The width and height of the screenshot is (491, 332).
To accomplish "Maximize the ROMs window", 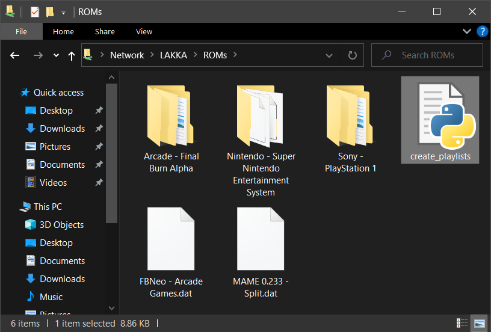I will (x=436, y=11).
